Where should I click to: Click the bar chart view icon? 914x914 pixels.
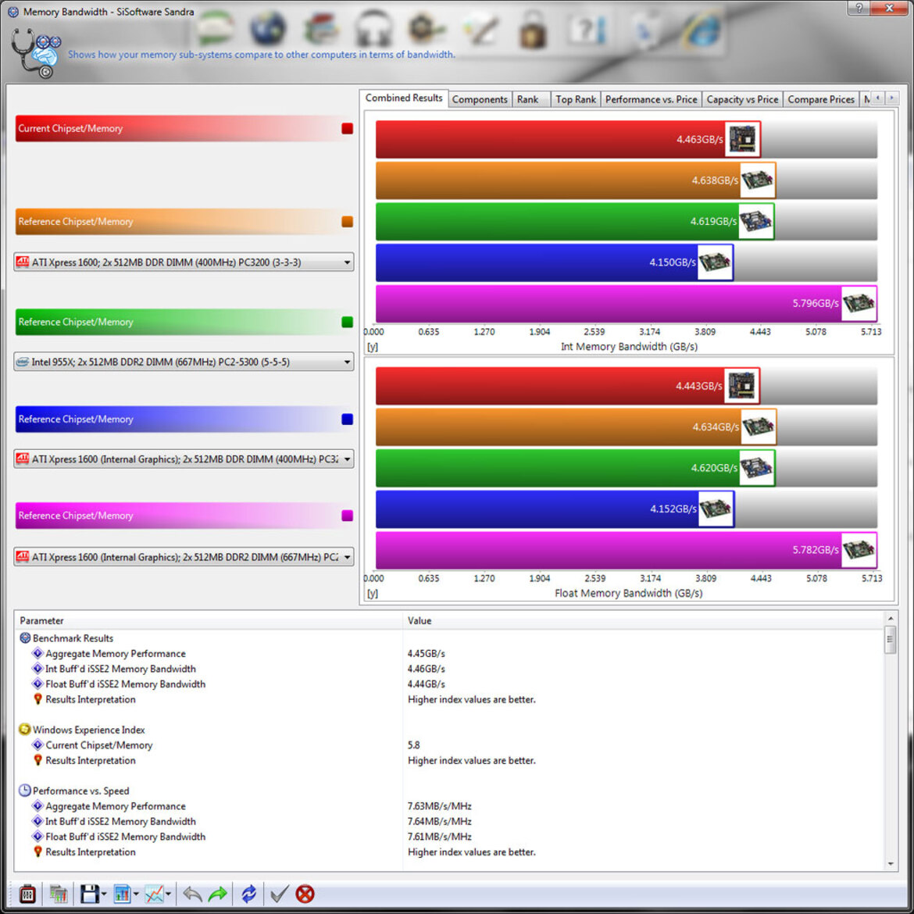pyautogui.click(x=122, y=894)
